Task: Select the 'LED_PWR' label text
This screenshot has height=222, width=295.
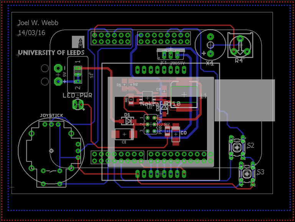Action: coord(77,95)
